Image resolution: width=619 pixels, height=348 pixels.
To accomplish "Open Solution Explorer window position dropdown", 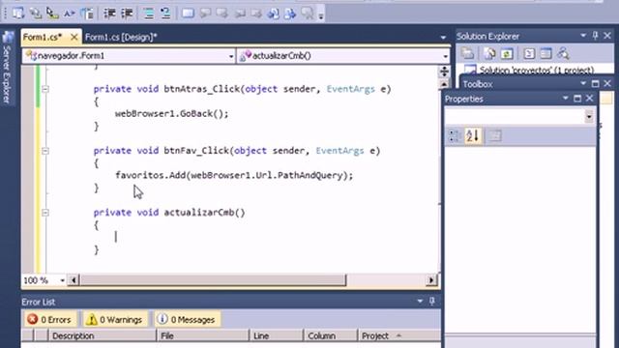I will point(583,36).
